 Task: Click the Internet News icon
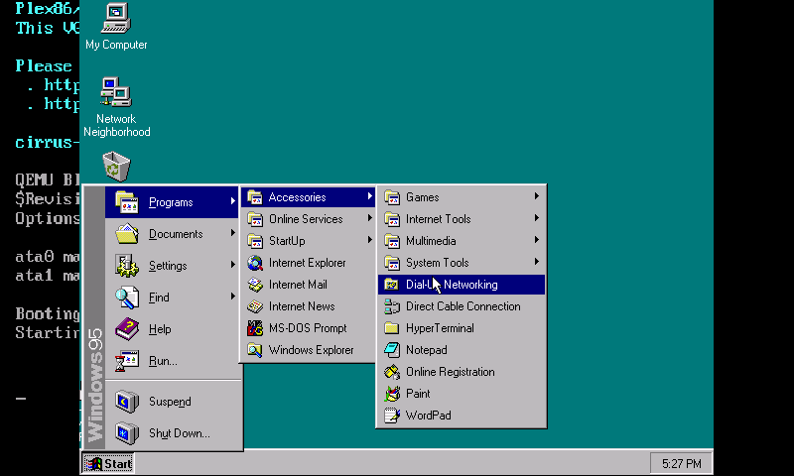click(255, 306)
